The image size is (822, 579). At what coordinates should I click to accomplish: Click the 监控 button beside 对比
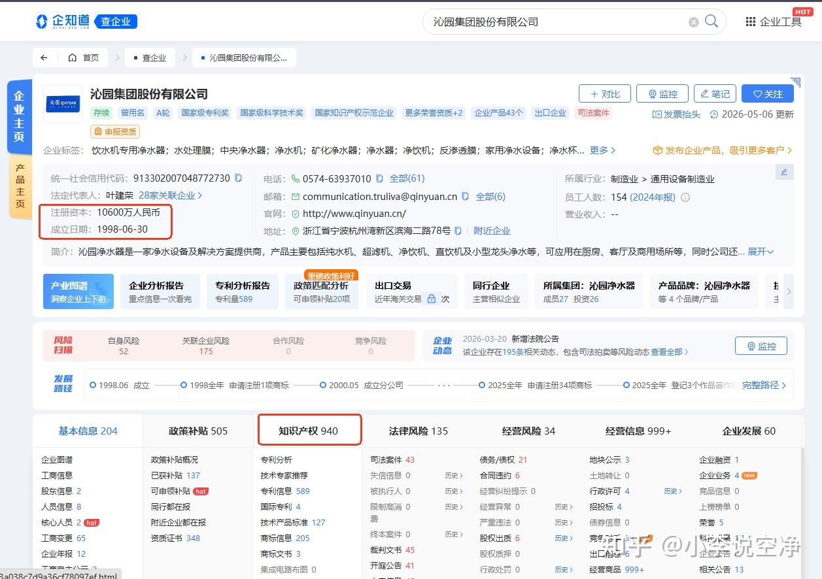662,94
